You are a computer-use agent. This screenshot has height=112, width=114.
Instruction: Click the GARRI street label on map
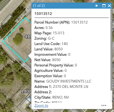(x=27, y=68)
